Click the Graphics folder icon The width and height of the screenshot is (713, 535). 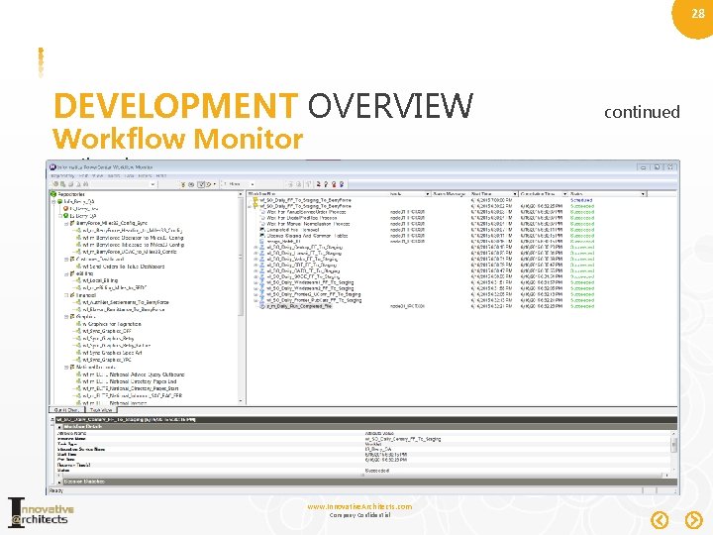(72, 316)
